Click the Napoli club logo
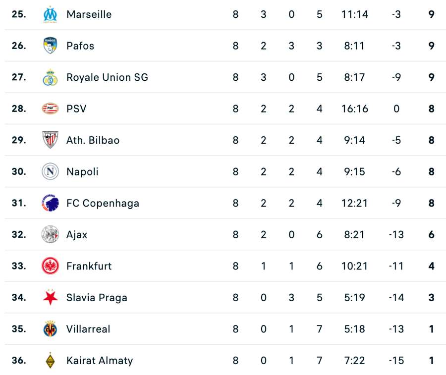Screen dimensions: 446x375 coord(50,171)
